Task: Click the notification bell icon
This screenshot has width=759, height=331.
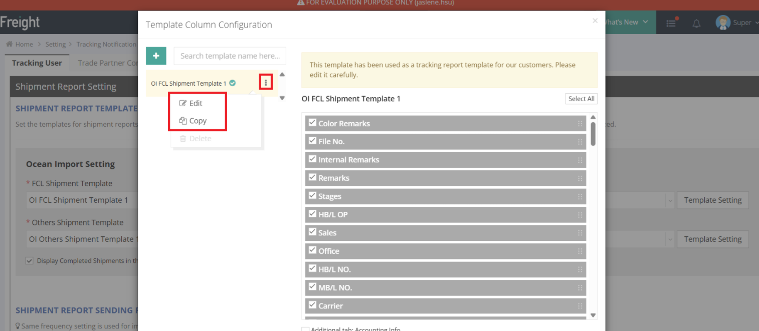Action: coord(696,23)
